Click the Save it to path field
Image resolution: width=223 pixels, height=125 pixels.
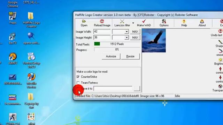pyautogui.click(x=113, y=89)
